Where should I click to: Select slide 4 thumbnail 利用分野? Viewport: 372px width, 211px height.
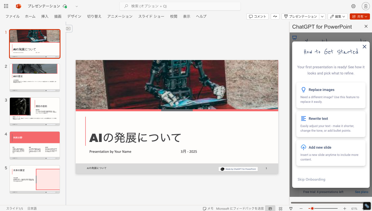pyautogui.click(x=35, y=146)
